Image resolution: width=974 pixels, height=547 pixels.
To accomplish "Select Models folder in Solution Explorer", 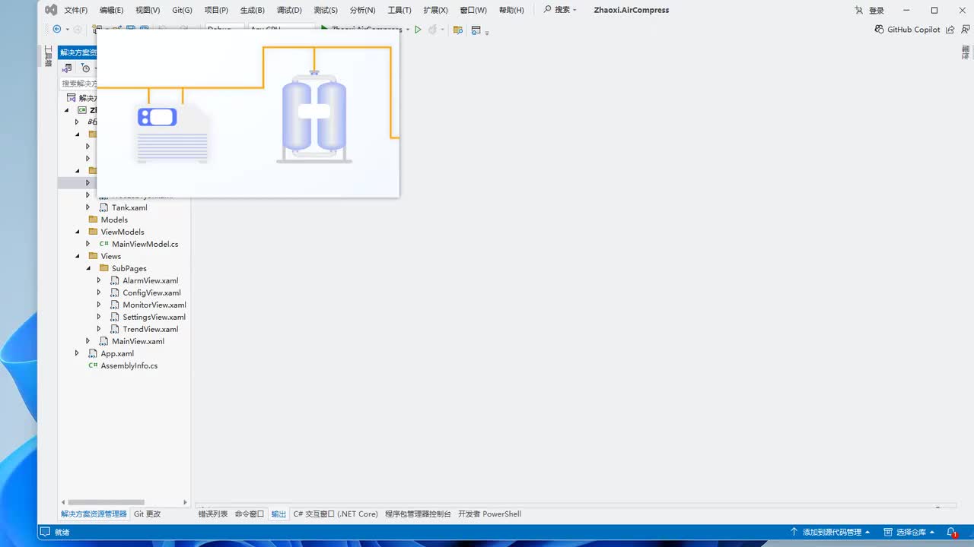I will click(114, 220).
